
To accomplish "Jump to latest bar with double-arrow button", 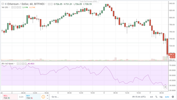I will tap(165, 87).
